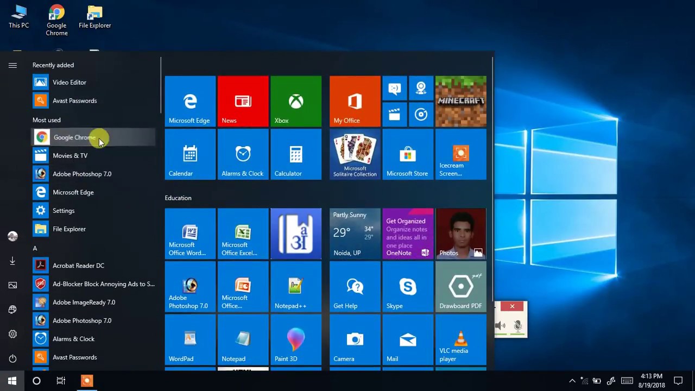Screen dimensions: 695x391
Task: Open Microsoft Edge from Most used list
Action: click(x=93, y=192)
